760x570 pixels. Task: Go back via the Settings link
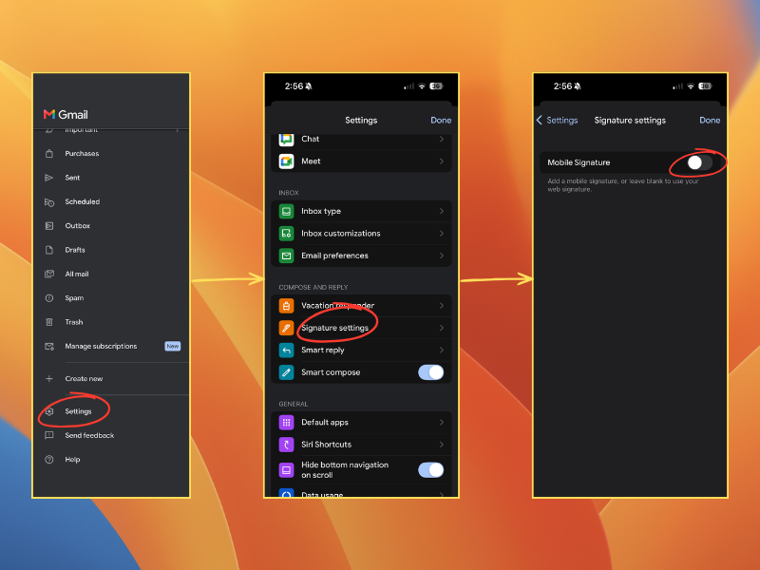click(562, 121)
